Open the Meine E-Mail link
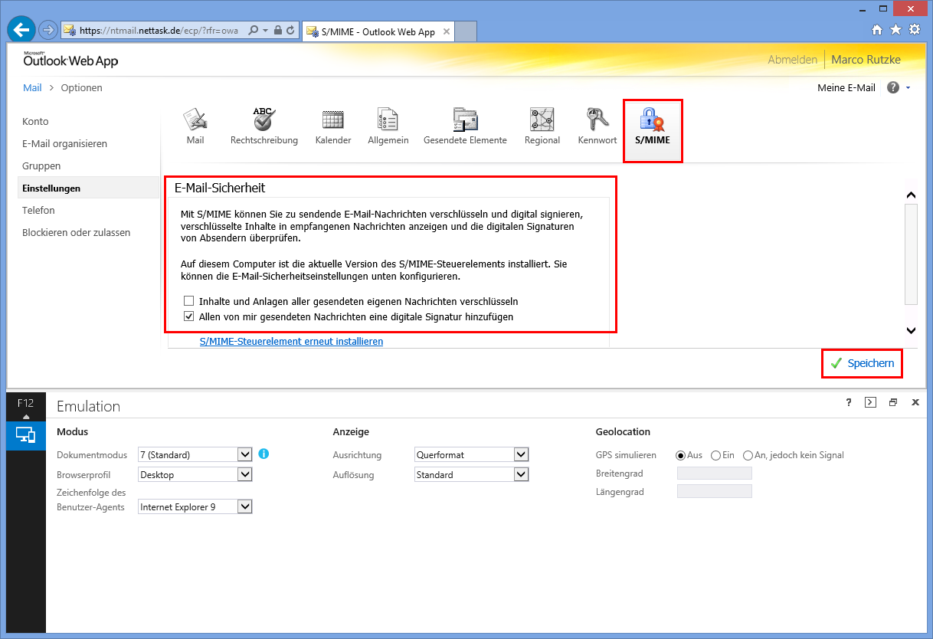The width and height of the screenshot is (933, 639). (x=846, y=87)
